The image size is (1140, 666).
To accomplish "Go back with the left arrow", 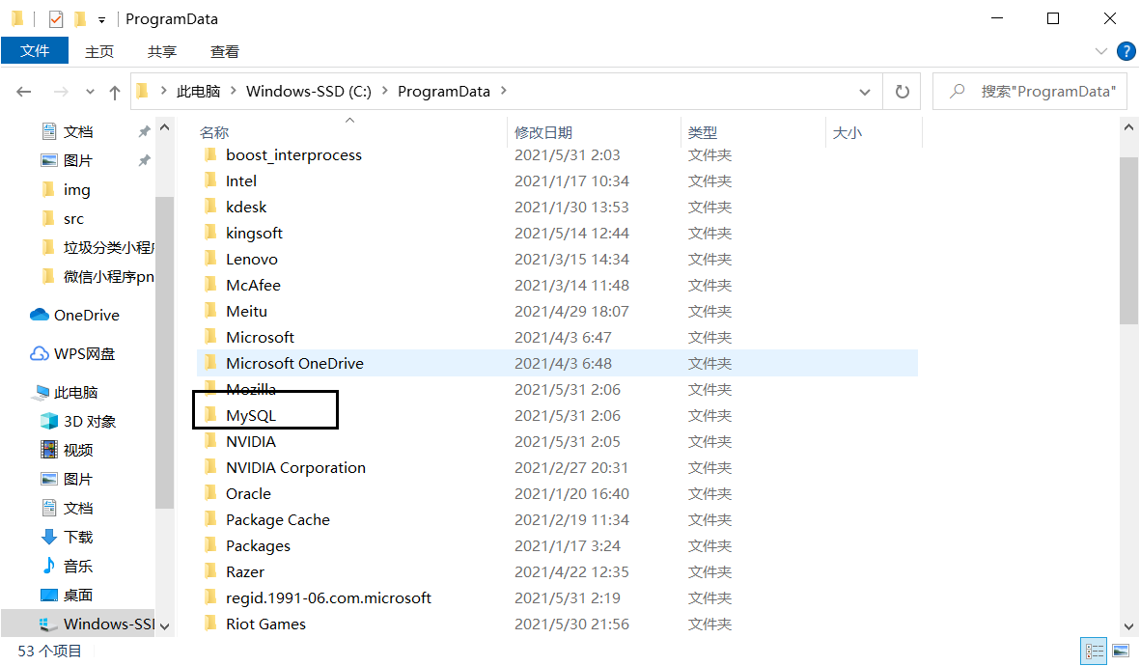I will click(24, 92).
